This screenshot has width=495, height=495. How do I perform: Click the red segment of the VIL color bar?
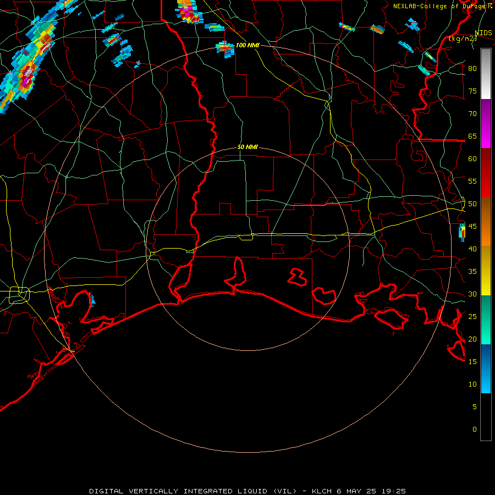[x=486, y=172]
